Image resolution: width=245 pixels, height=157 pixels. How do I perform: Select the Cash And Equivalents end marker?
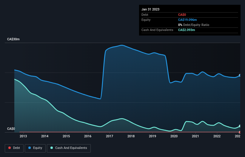(240, 126)
